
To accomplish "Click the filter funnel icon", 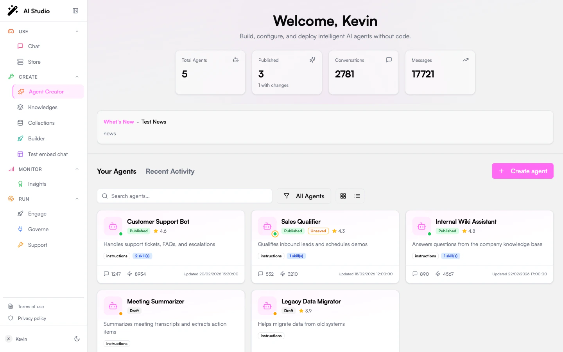I will pyautogui.click(x=287, y=196).
